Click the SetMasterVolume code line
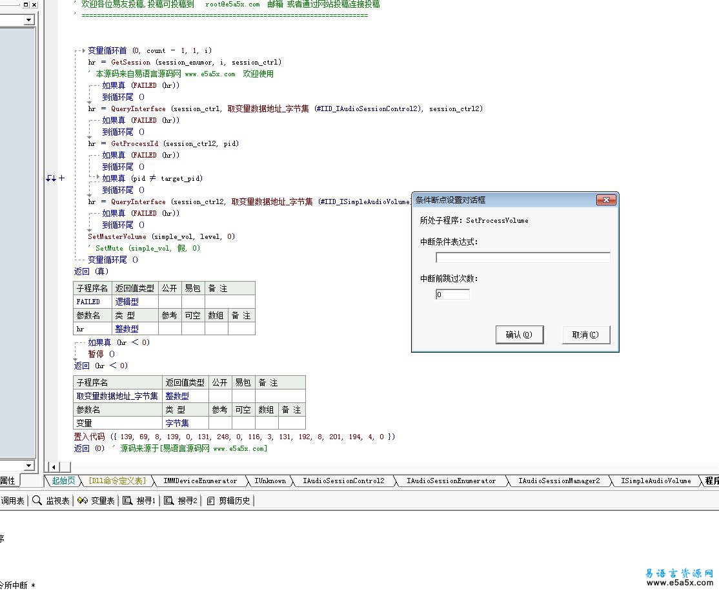Screen dimensions: 719x591 tap(161, 236)
